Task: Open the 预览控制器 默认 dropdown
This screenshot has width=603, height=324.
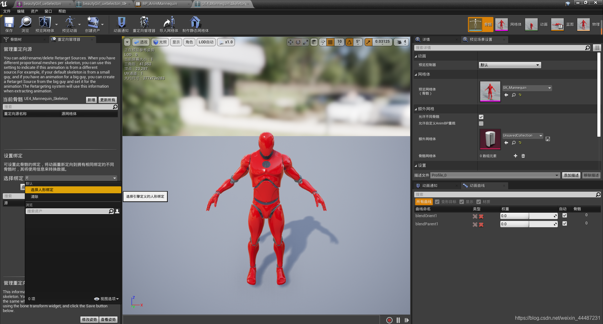Action: 510,65
